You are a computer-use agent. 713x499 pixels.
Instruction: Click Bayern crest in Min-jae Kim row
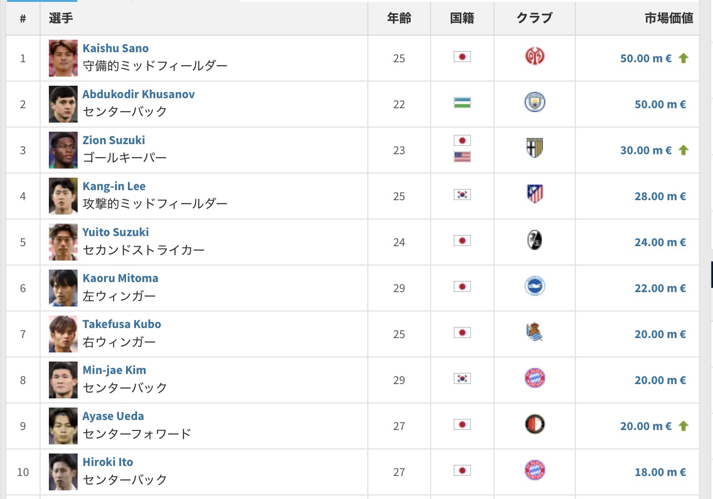535,378
